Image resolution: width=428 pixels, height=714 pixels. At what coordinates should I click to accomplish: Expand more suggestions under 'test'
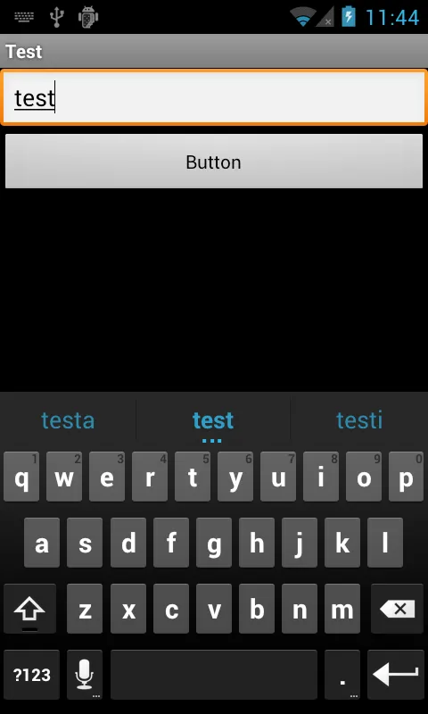pos(212,440)
